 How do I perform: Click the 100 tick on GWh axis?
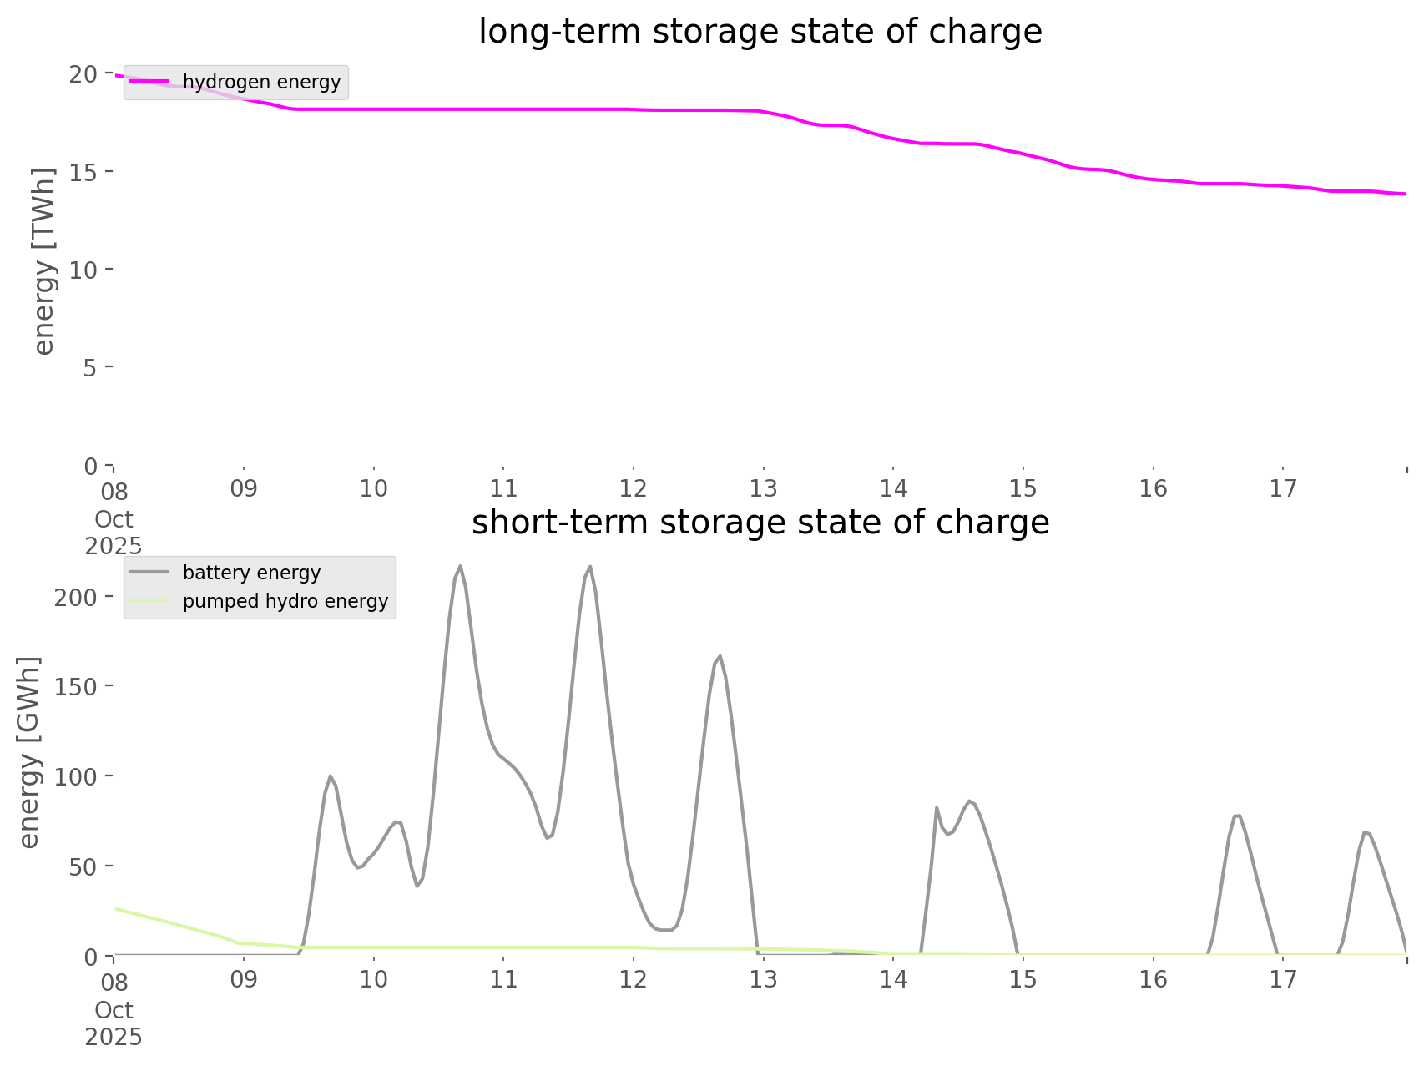coord(75,776)
